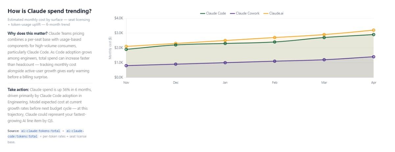Click the 'Monthly cost ($)' axis title
The height and width of the screenshot is (152, 395).
point(111,48)
